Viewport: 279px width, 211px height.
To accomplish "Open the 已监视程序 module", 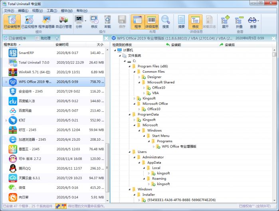I will pos(29,21).
